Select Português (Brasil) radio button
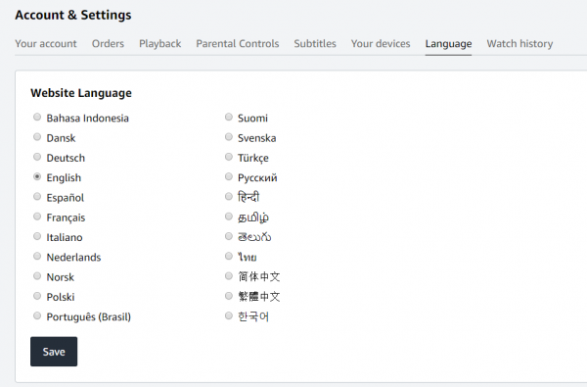The height and width of the screenshot is (387, 587). pyautogui.click(x=37, y=315)
